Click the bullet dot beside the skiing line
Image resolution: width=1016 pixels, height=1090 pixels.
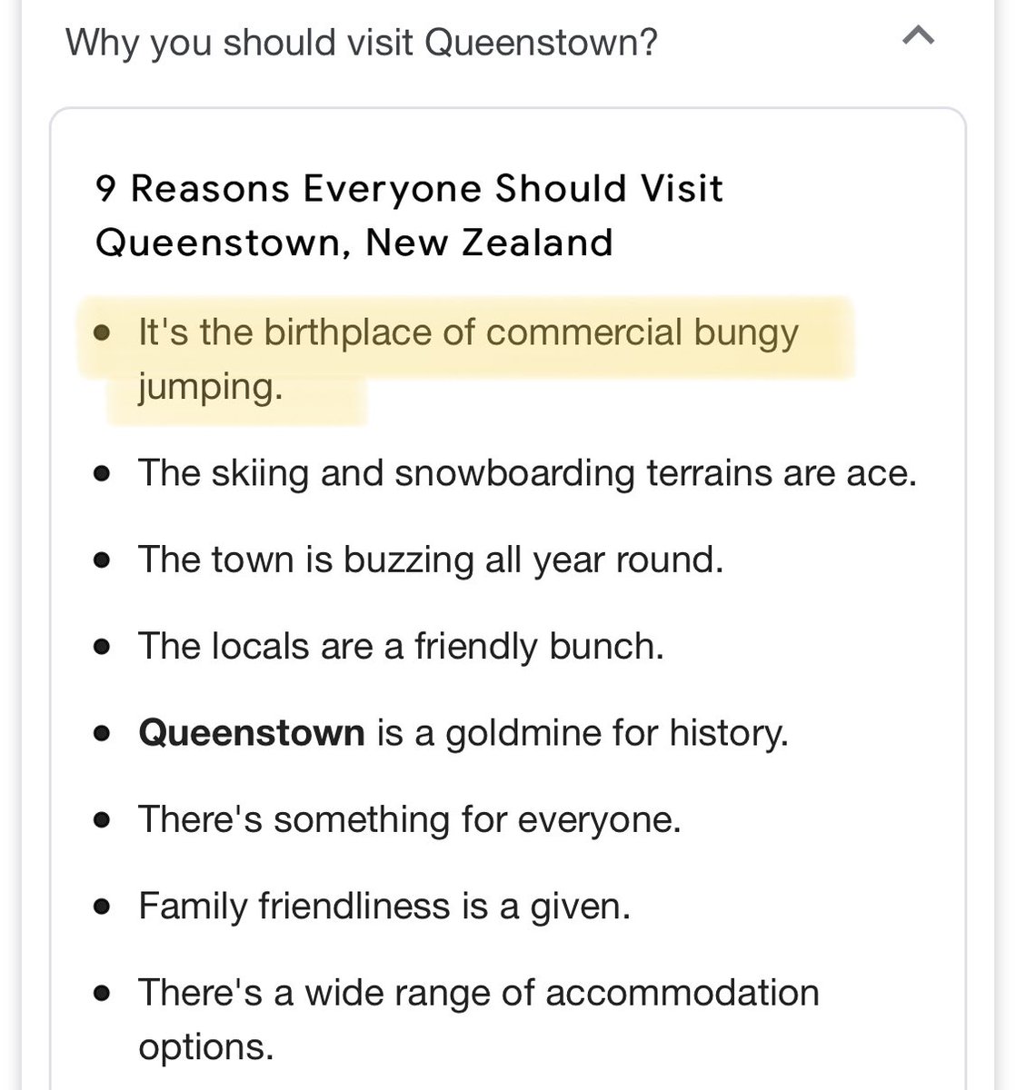click(103, 474)
